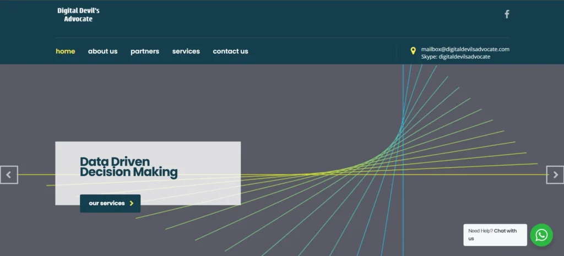Click the Data Driven Decision Making heading
Image resolution: width=564 pixels, height=256 pixels.
pyautogui.click(x=128, y=167)
